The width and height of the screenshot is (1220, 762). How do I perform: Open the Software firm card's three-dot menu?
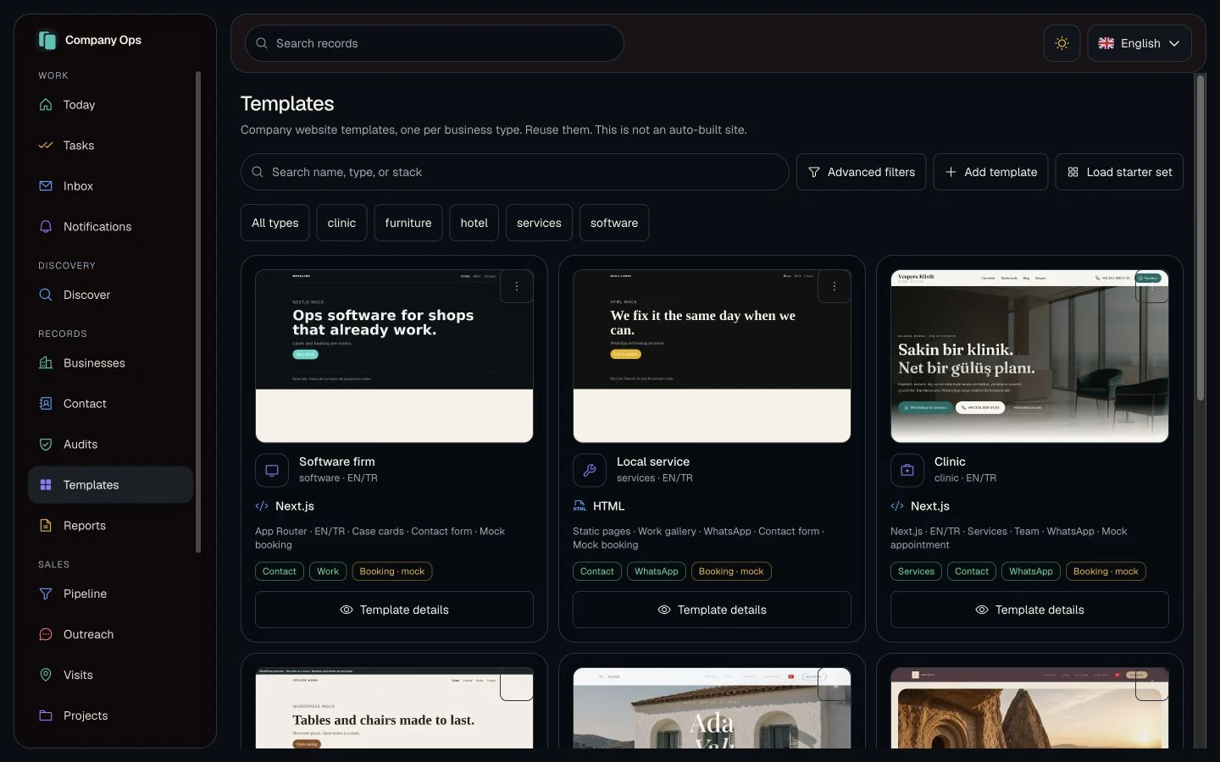click(517, 286)
